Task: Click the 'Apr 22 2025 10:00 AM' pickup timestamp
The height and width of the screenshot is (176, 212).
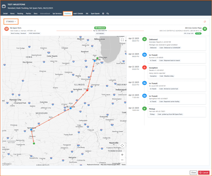Action: tap(134, 109)
